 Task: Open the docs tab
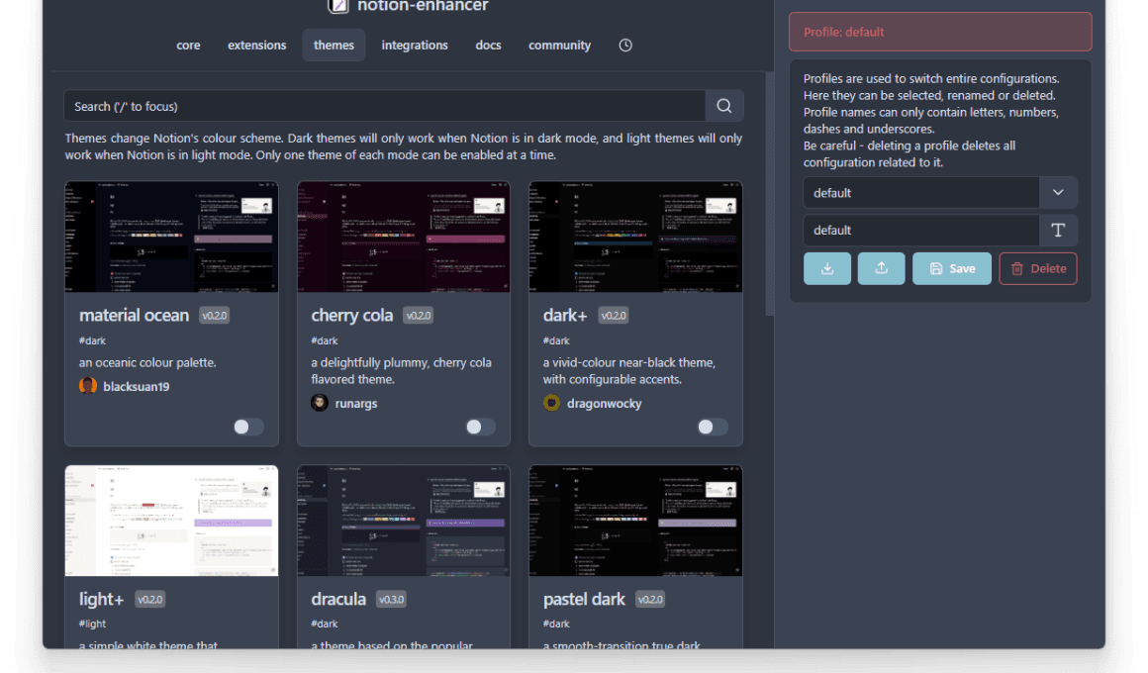coord(488,46)
